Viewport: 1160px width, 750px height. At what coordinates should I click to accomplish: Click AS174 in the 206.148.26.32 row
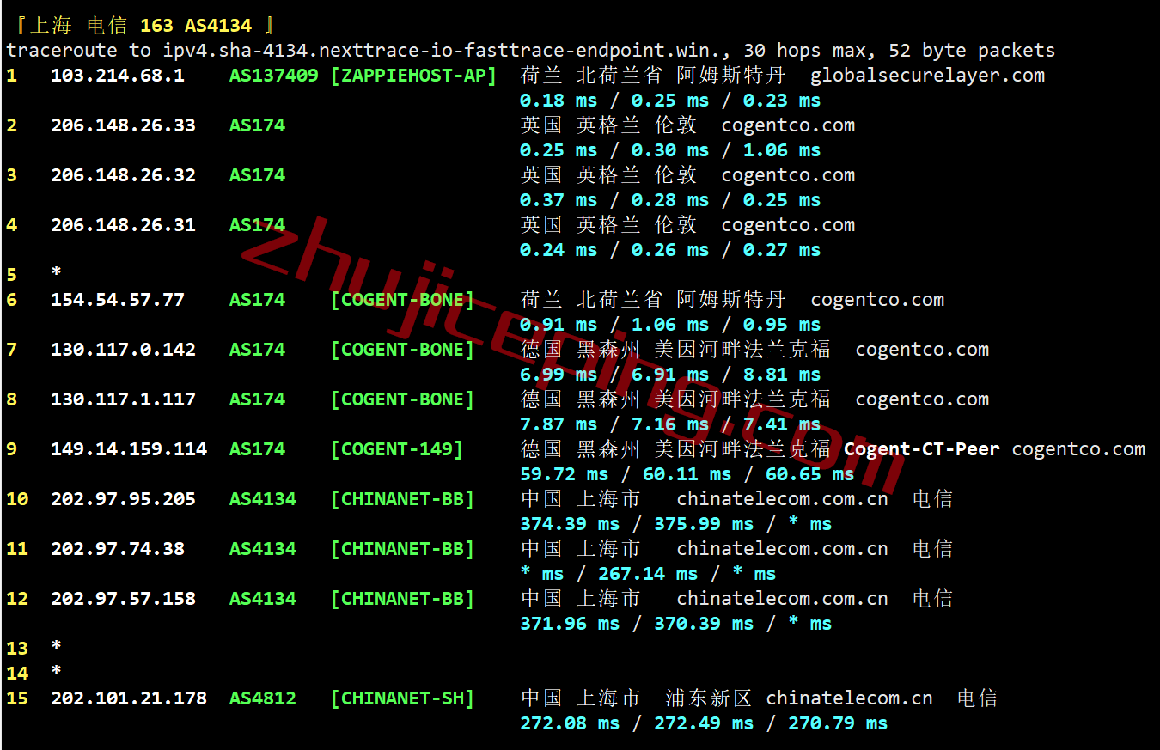tap(257, 175)
